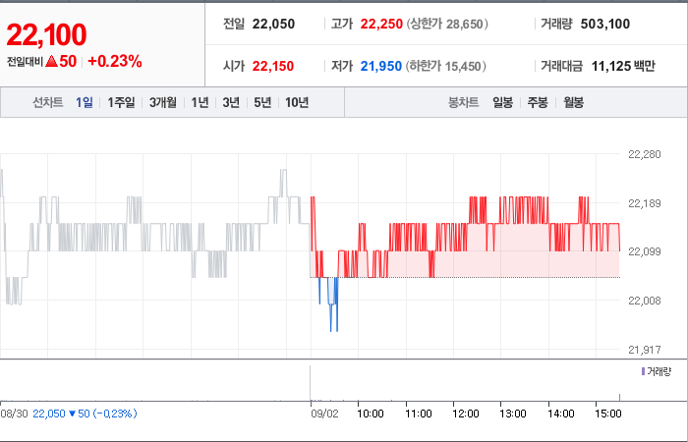Click the 15:00 time axis label
This screenshot has width=688, height=442.
pos(608,414)
